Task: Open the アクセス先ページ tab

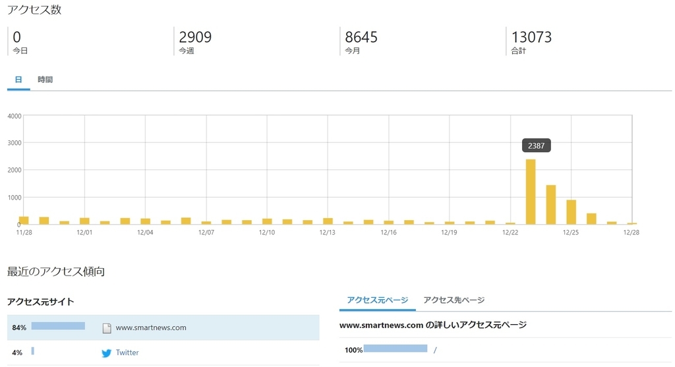Action: pyautogui.click(x=454, y=300)
